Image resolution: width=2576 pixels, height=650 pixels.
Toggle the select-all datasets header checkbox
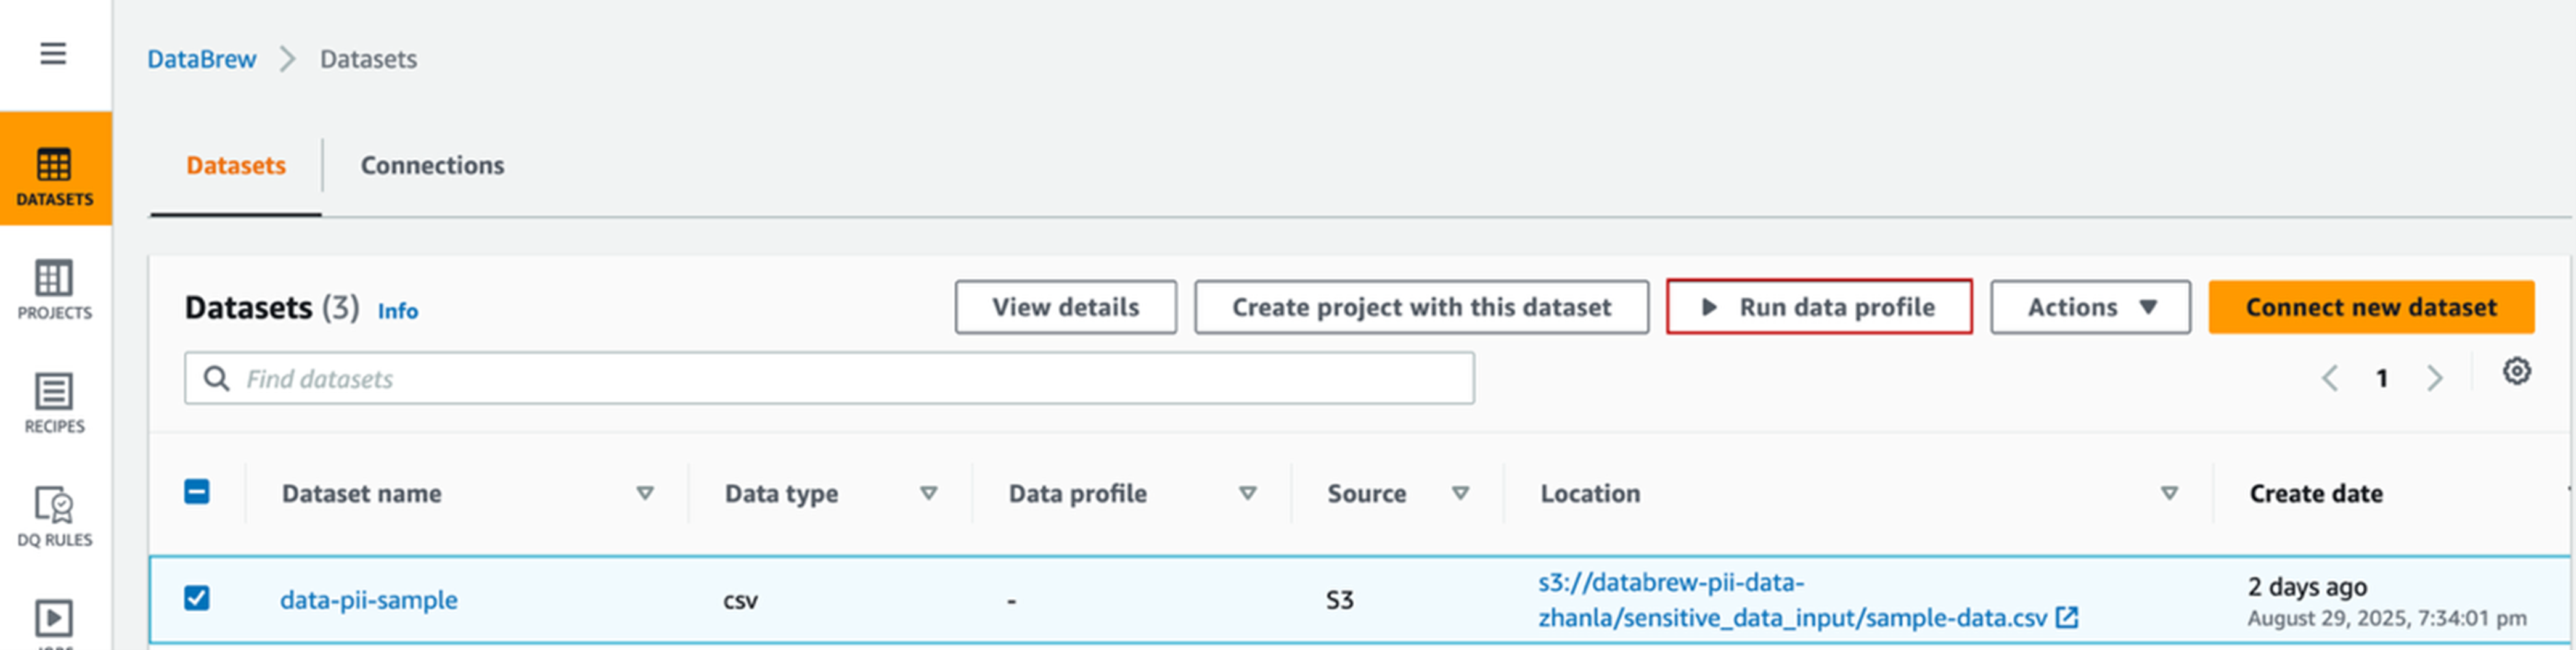click(x=197, y=492)
